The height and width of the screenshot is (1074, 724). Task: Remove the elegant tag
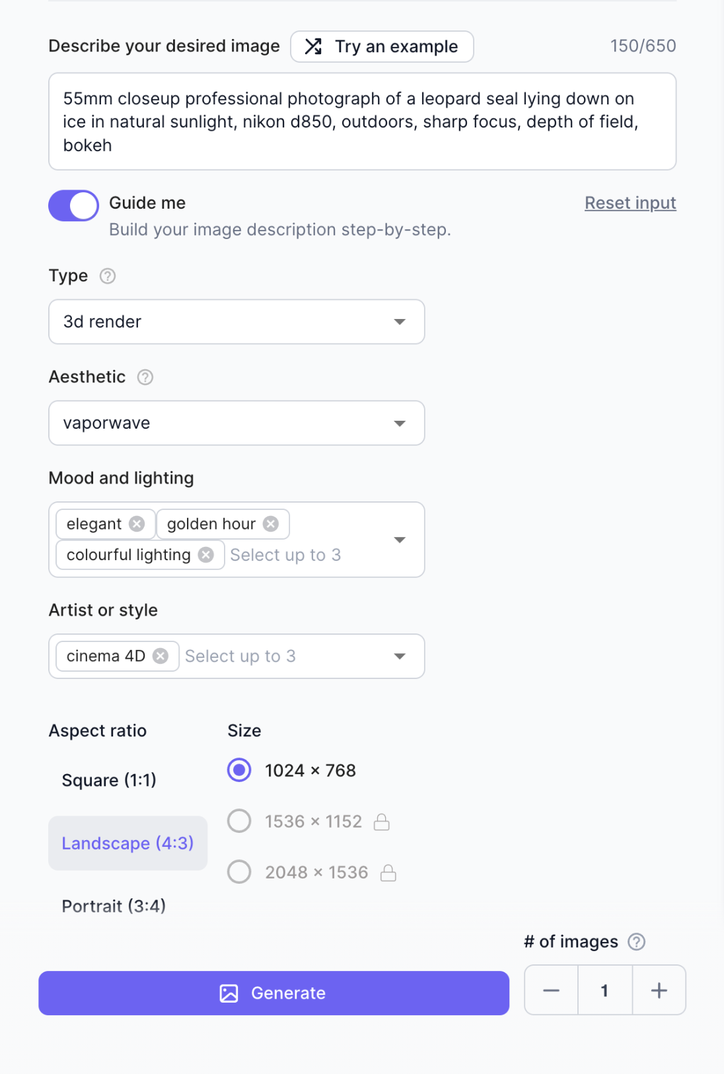[x=137, y=524]
